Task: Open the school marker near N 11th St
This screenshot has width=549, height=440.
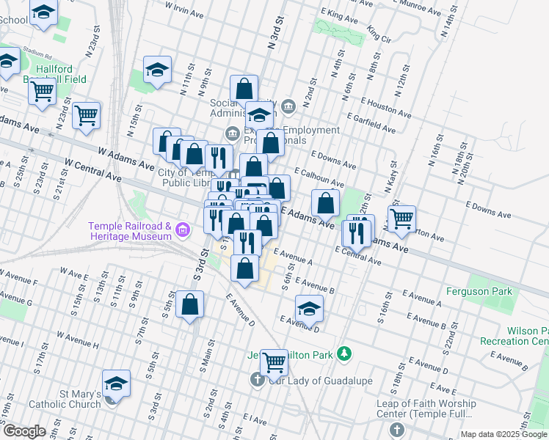Action: click(157, 70)
